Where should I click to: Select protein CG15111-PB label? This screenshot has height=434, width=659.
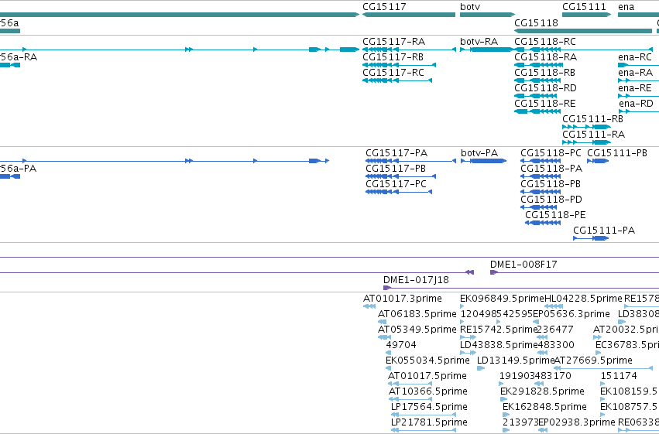(x=617, y=153)
